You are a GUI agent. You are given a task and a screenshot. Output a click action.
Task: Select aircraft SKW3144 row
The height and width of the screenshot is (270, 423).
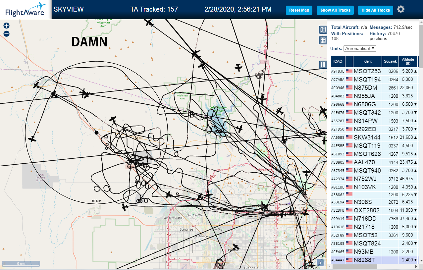pyautogui.click(x=374, y=137)
